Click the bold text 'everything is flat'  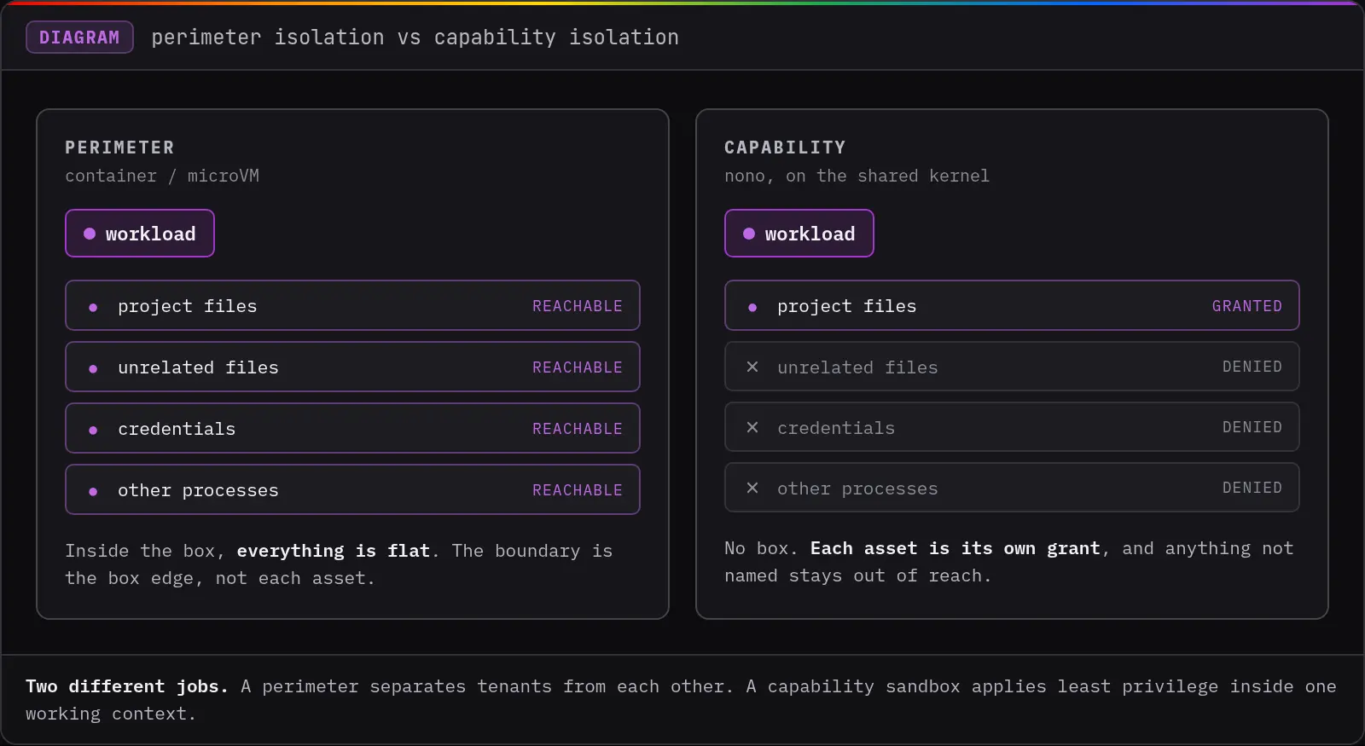click(334, 551)
